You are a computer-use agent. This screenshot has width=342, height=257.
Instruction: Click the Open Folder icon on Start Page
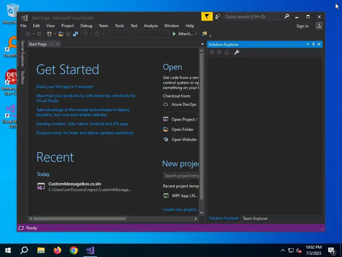(x=166, y=130)
